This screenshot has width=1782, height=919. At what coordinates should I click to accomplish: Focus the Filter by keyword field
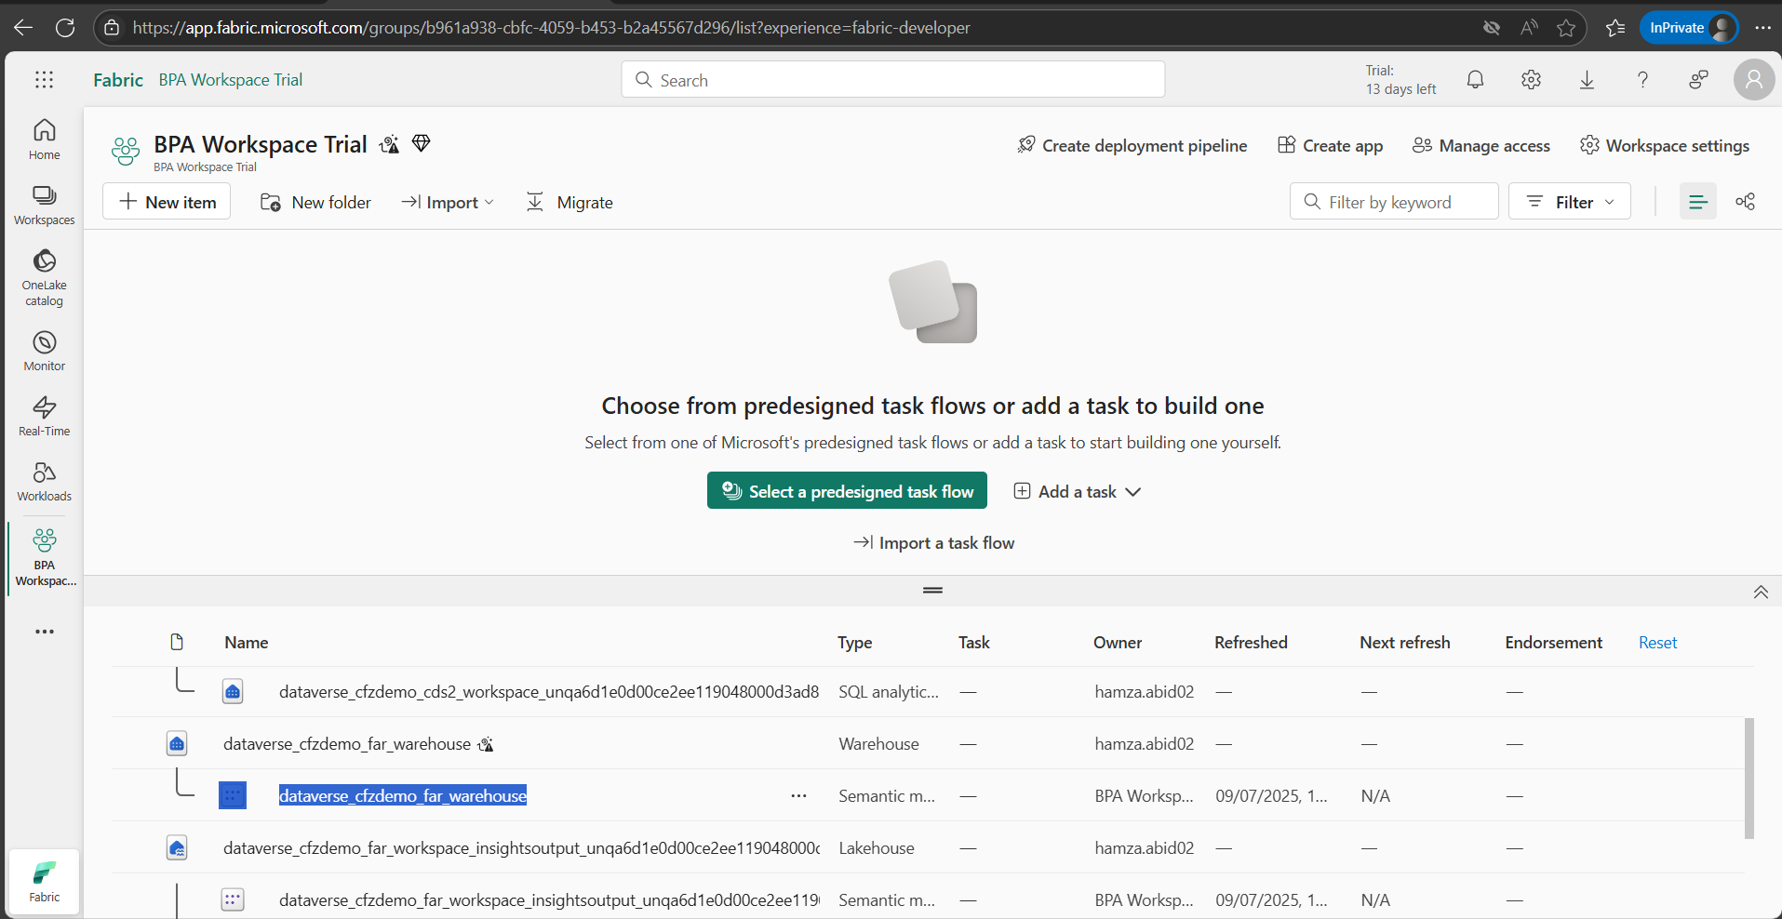click(x=1394, y=202)
